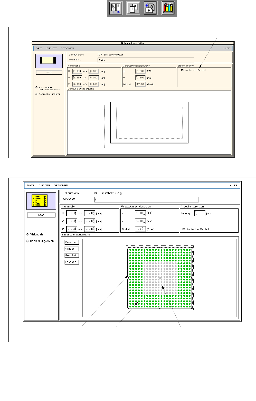Open DIENSTE menu in the BGA.gf window
Screen dimensions: 256x401
44,185
